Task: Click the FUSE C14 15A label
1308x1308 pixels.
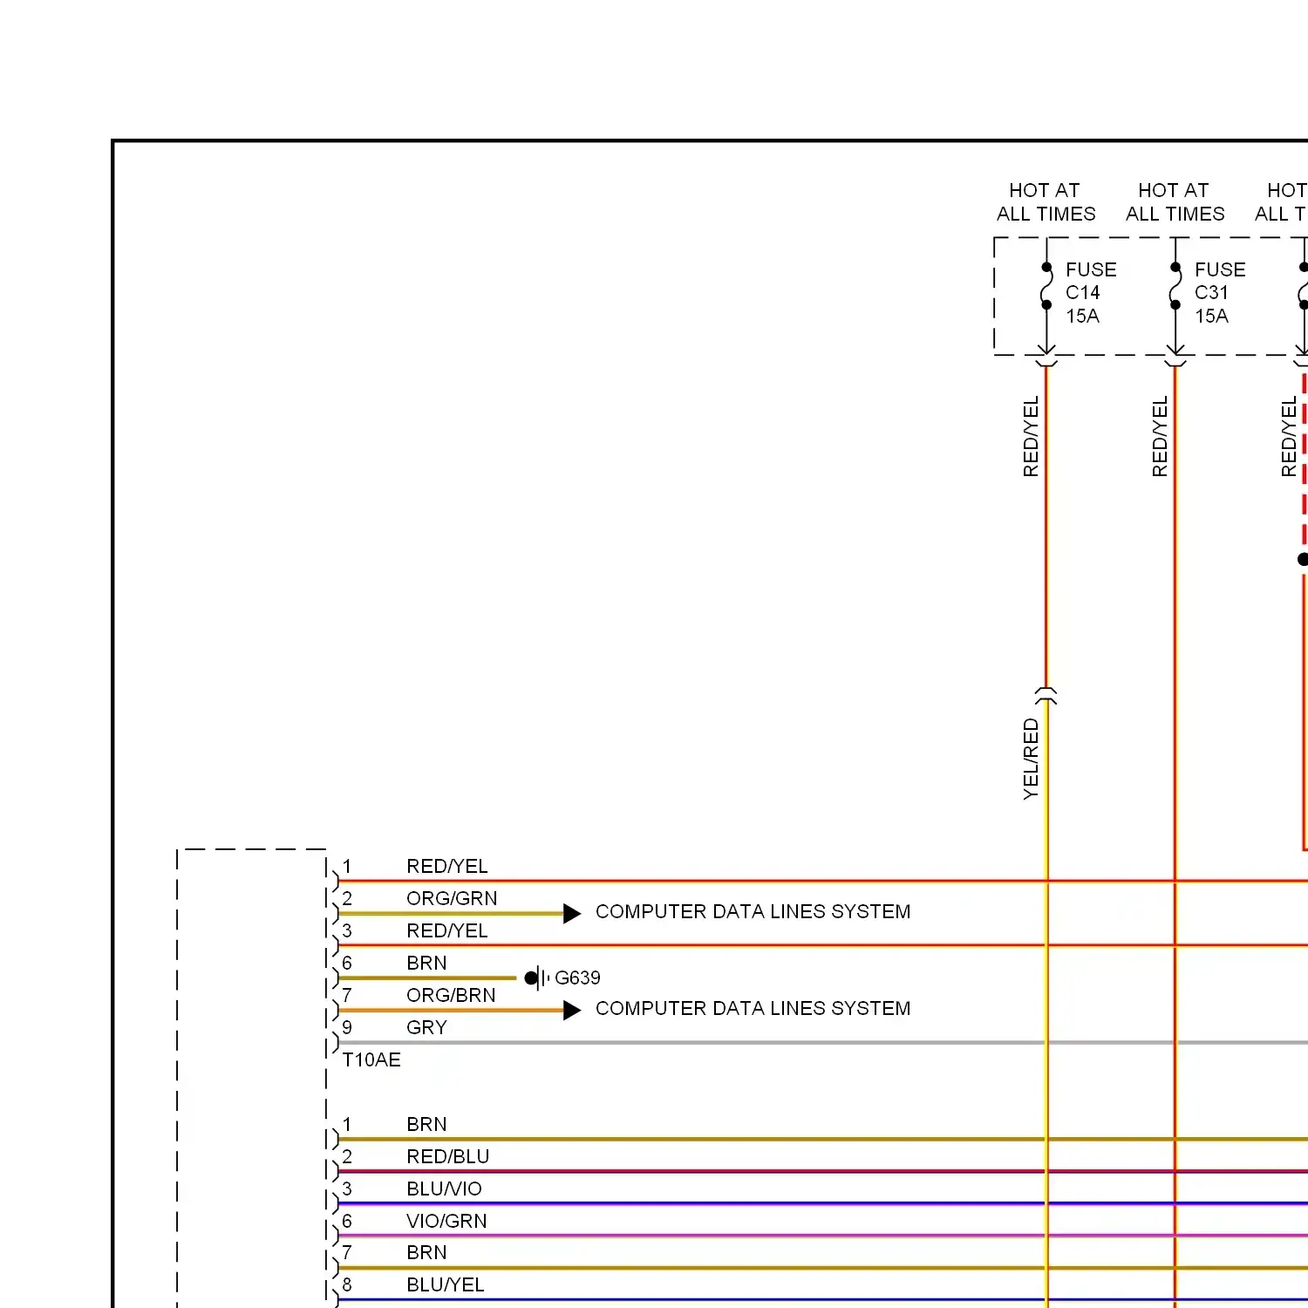Action: coord(1090,293)
